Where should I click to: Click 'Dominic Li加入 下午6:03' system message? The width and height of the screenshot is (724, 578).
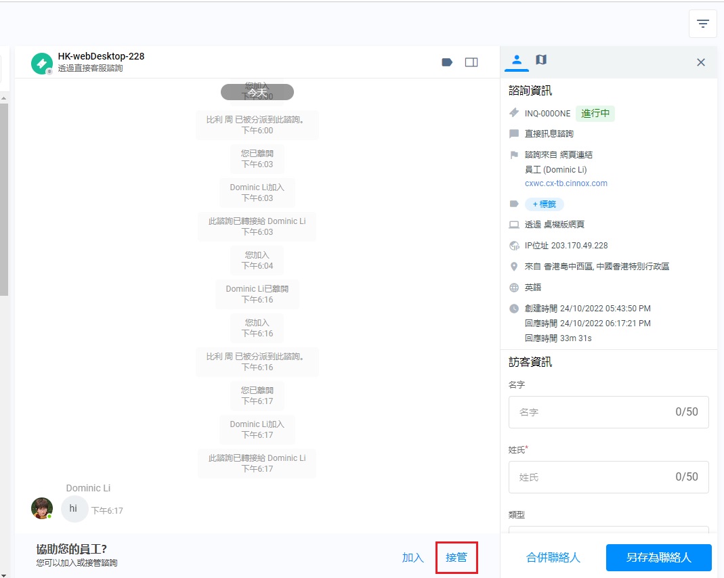257,192
